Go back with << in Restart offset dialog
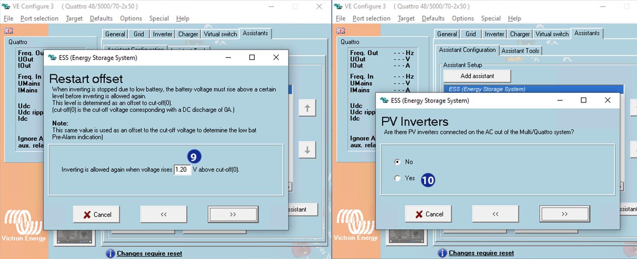 point(164,214)
